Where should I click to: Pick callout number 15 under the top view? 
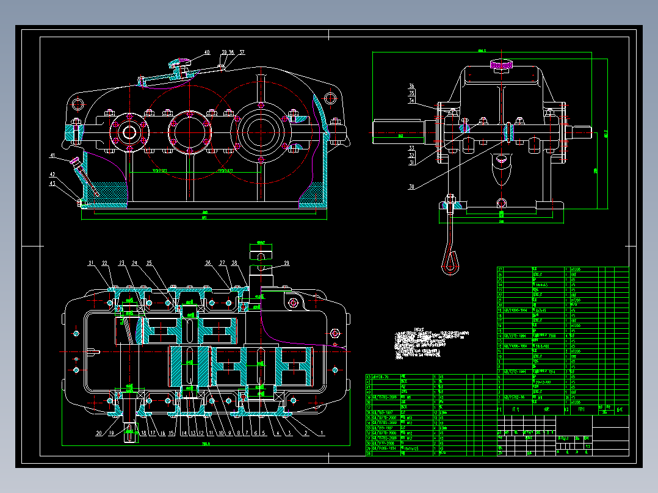[x=171, y=433]
